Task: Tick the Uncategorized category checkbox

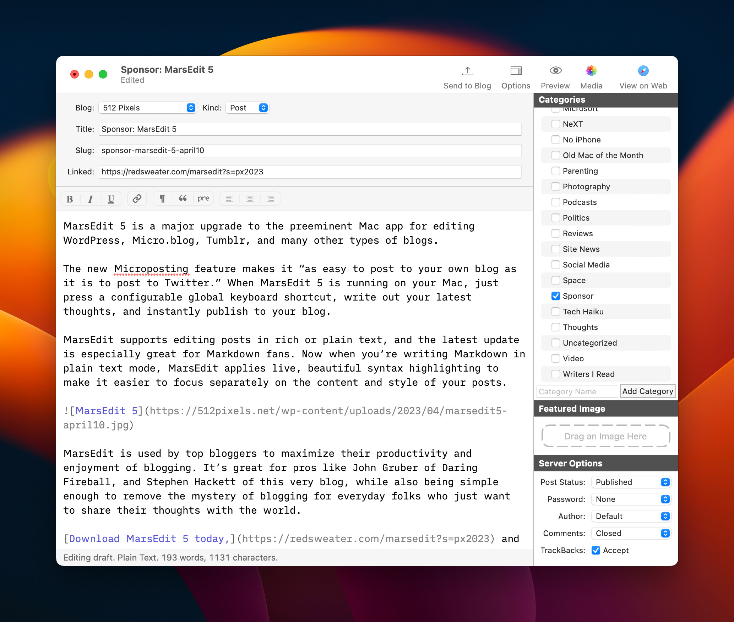Action: (556, 343)
